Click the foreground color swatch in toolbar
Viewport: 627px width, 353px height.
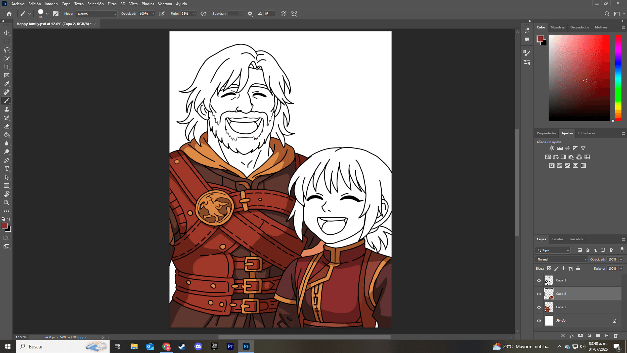(4, 226)
